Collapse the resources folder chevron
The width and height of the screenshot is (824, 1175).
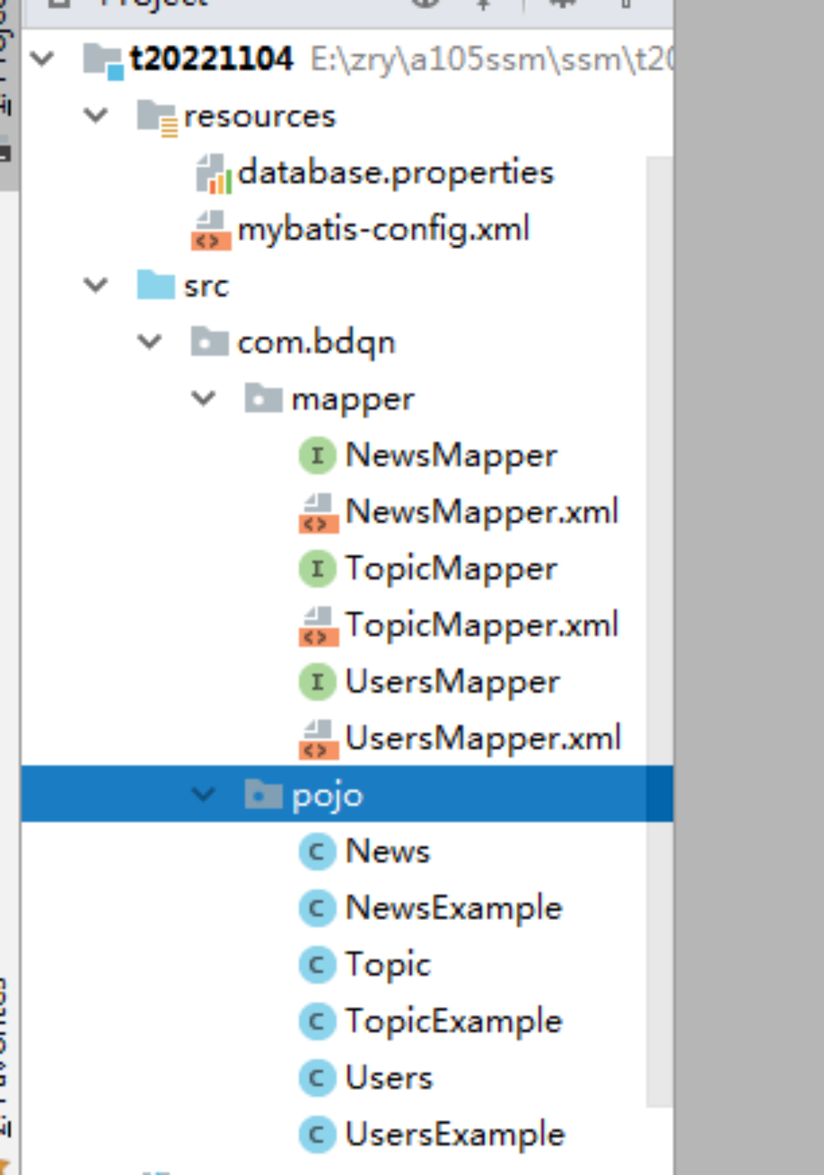pyautogui.click(x=96, y=115)
